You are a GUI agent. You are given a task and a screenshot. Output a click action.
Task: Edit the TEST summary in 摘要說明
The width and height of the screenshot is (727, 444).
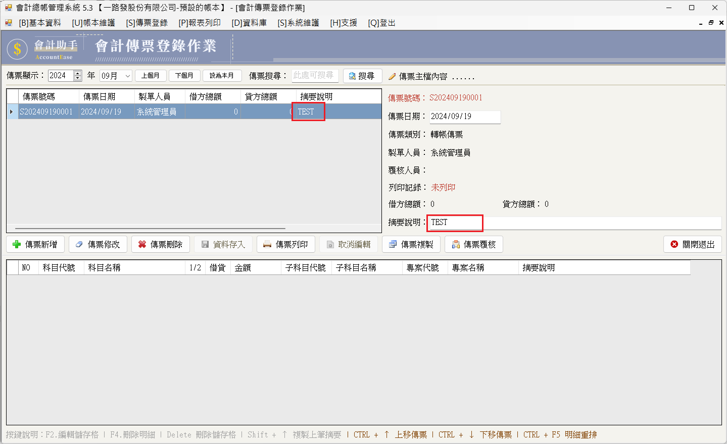[x=454, y=222]
